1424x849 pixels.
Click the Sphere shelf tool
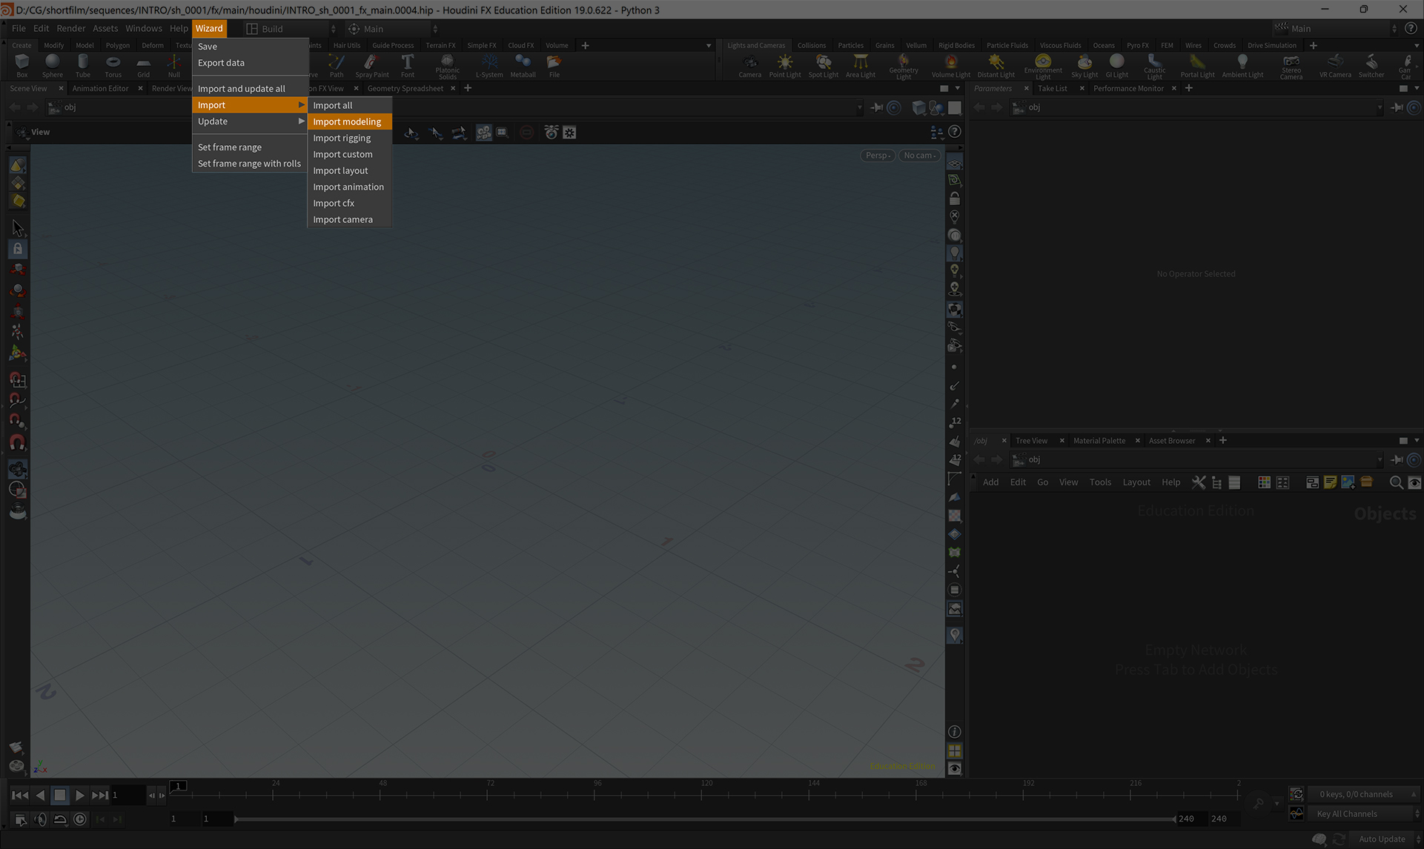click(53, 65)
